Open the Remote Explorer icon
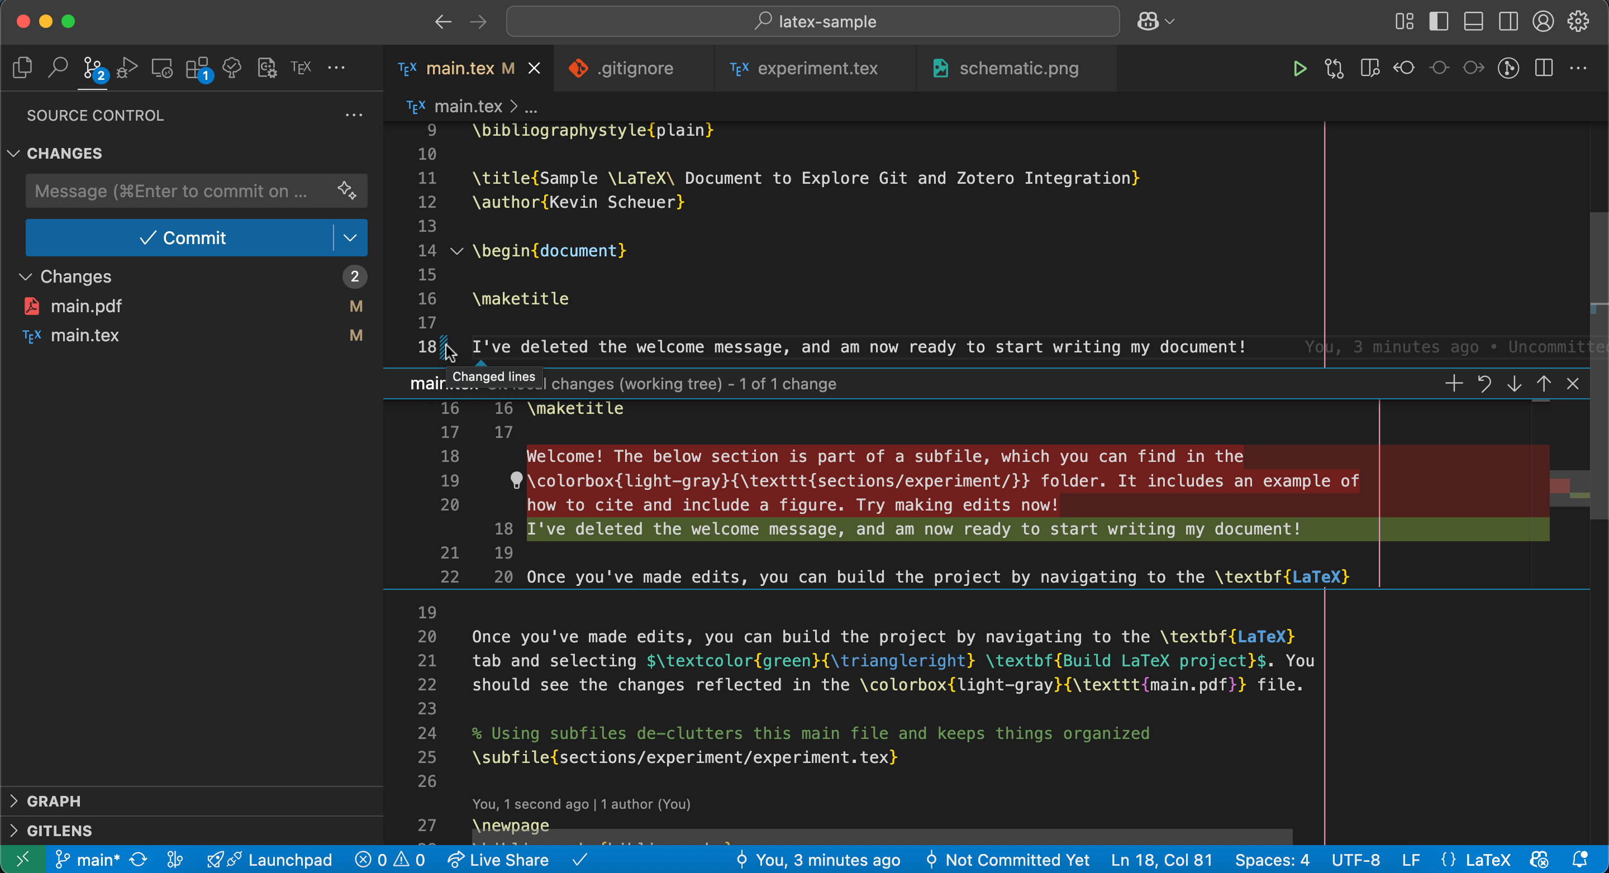The image size is (1609, 873). tap(163, 68)
